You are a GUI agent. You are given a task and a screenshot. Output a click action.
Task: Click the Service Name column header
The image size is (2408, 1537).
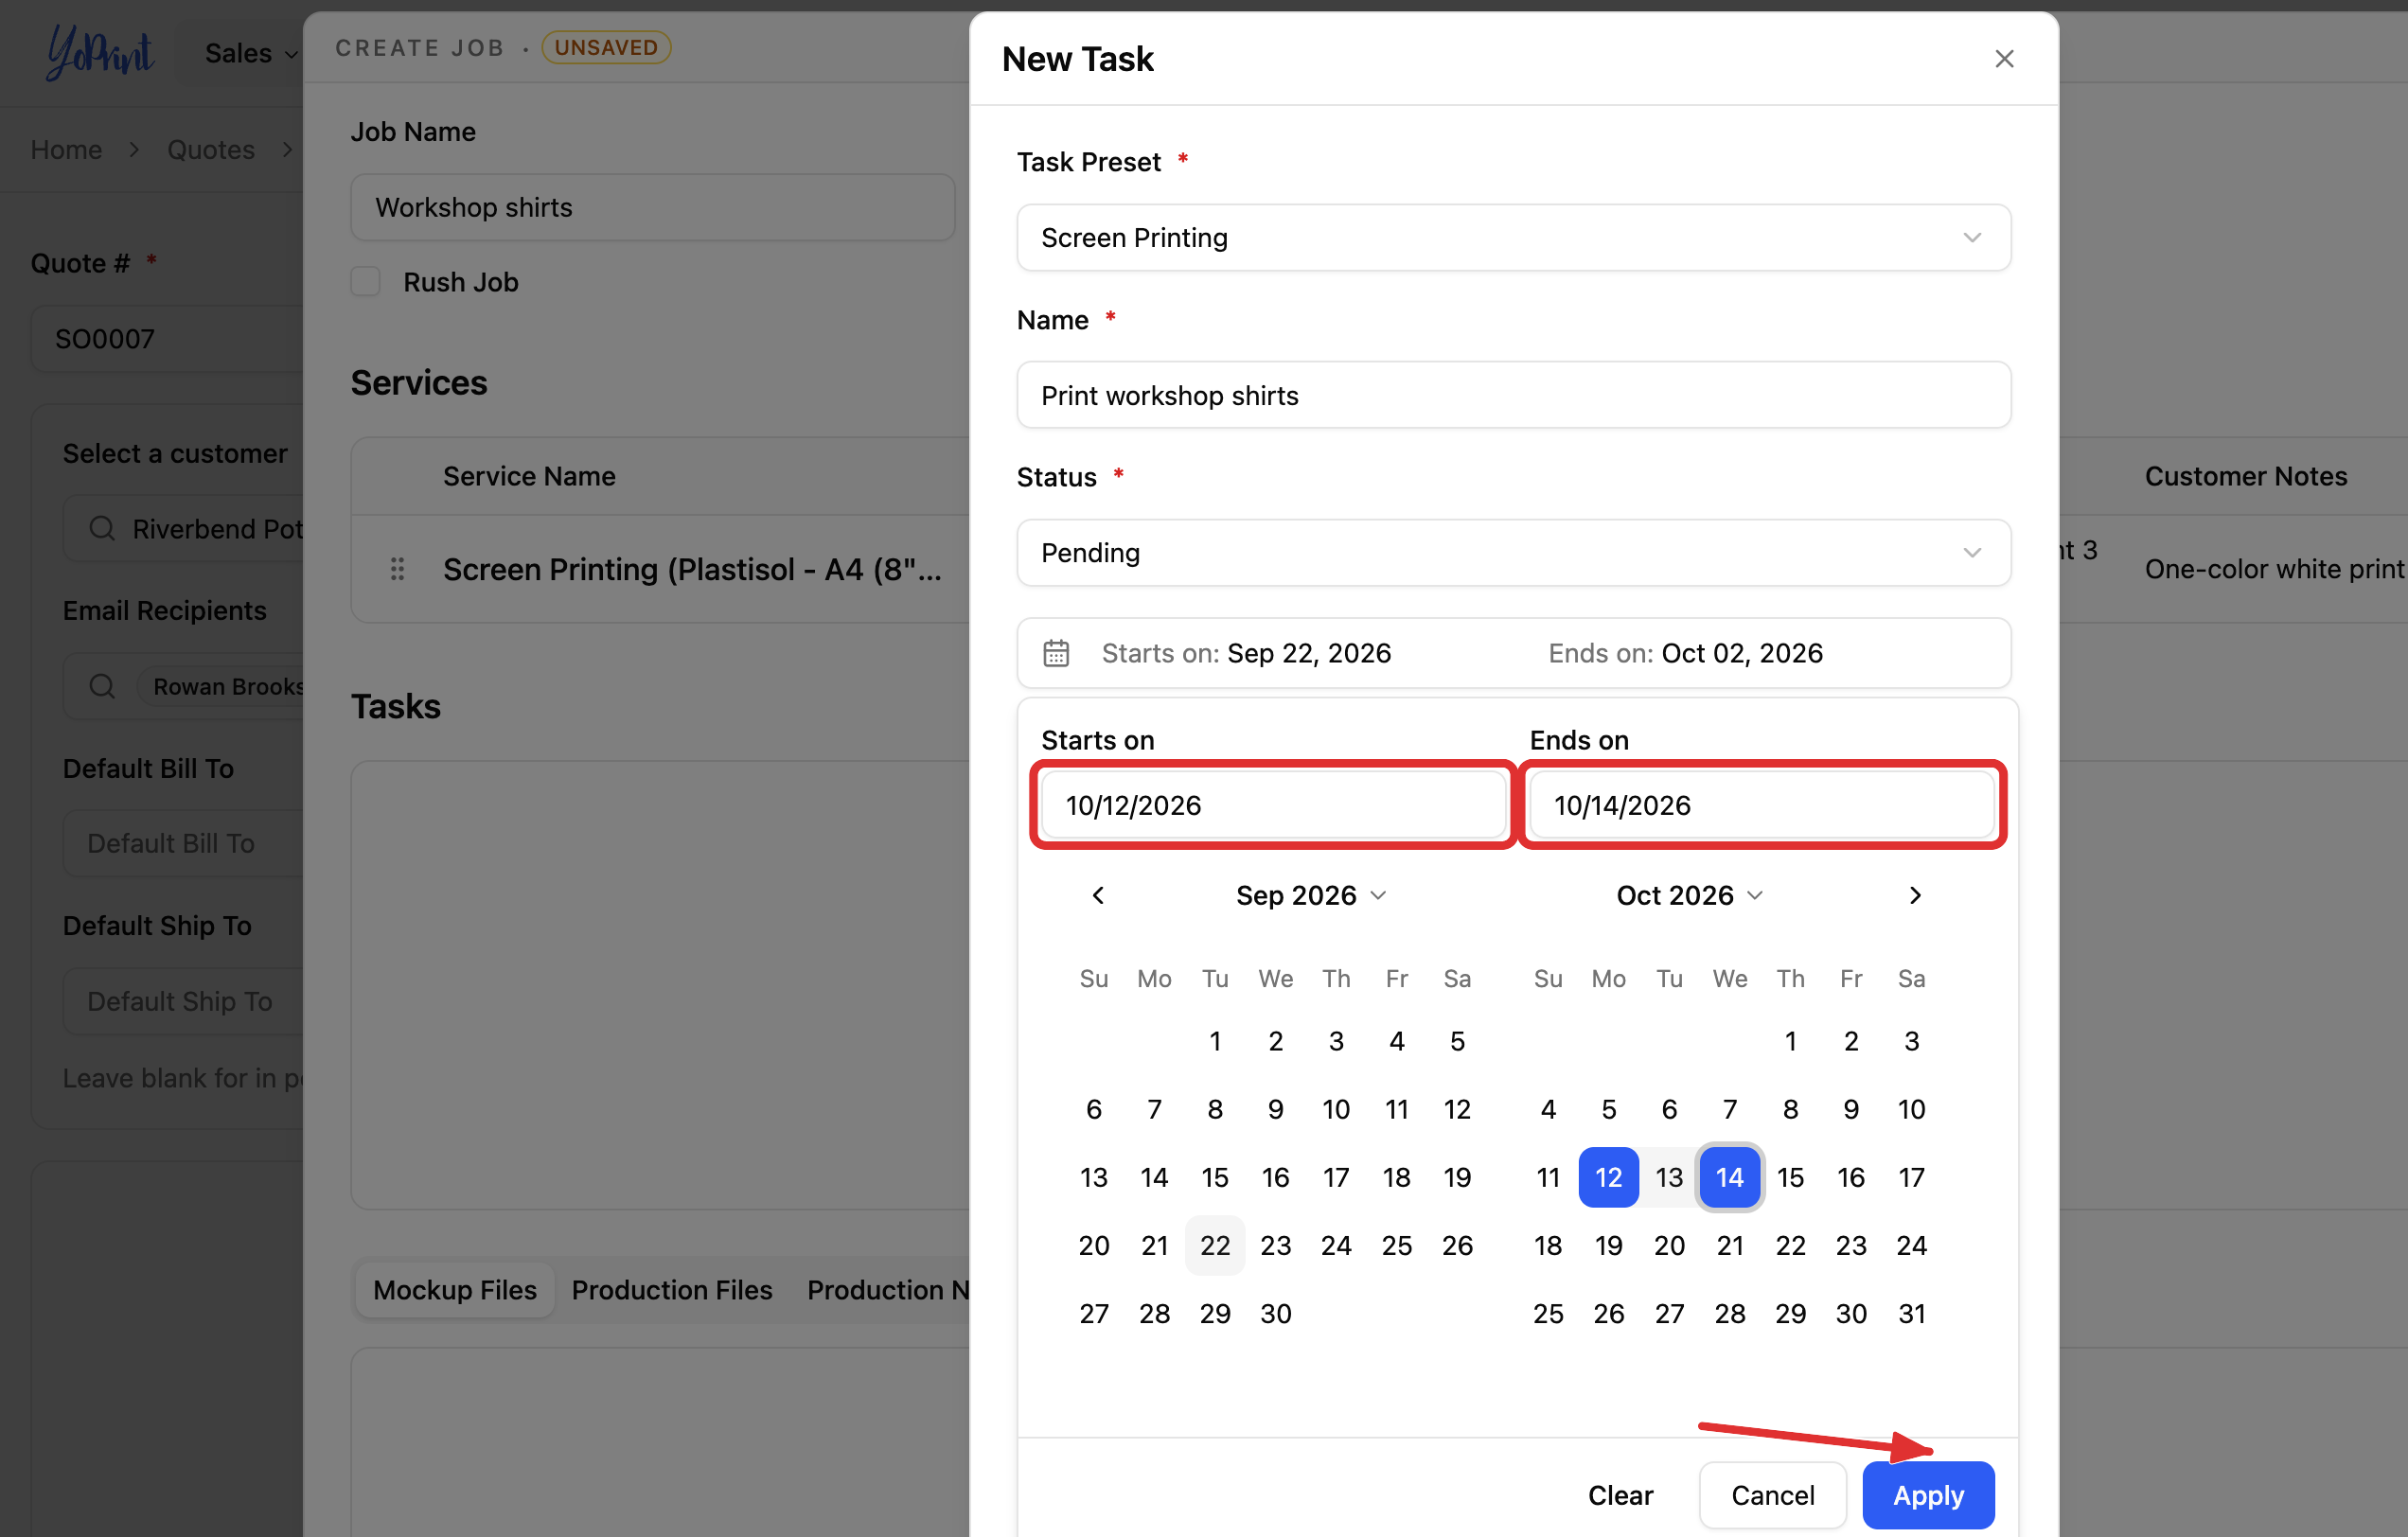pos(529,476)
